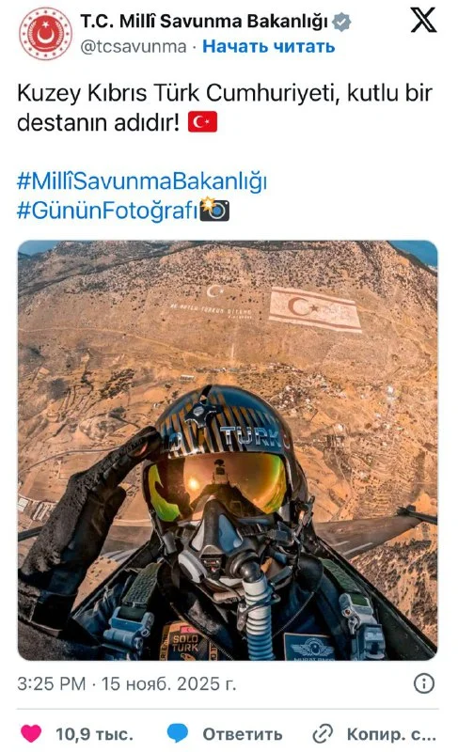458x752 pixels.
Task: Open the #GününFotoğrafı hashtag
Action: pos(107,210)
